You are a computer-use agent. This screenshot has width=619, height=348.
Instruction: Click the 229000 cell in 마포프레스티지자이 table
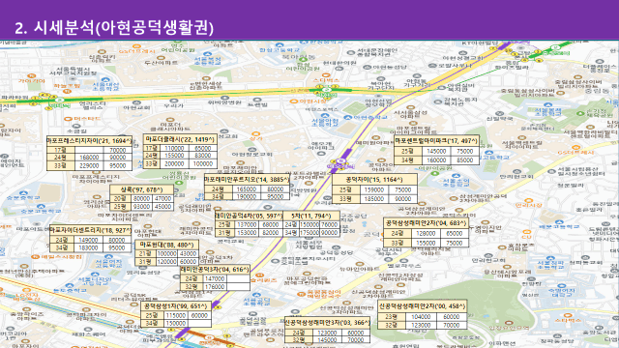pyautogui.click(x=89, y=166)
